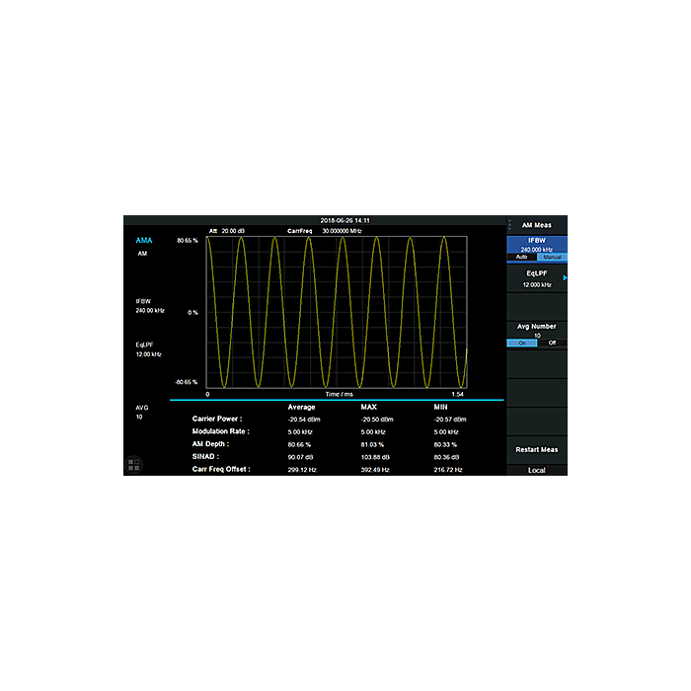The width and height of the screenshot is (691, 691).
Task: Click the Local button
Action: click(536, 470)
